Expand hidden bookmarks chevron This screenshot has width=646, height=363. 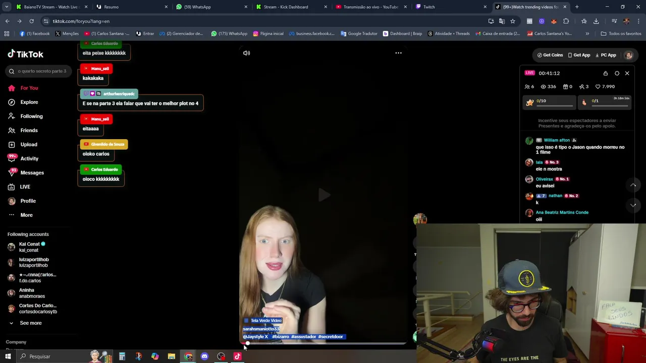click(x=587, y=34)
